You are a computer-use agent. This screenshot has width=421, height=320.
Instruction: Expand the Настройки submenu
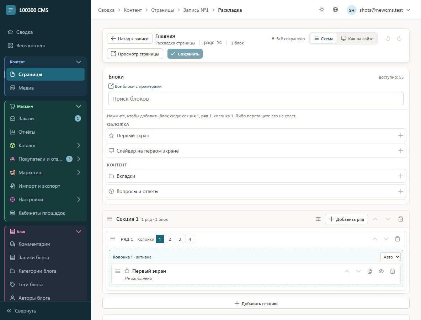point(79,199)
